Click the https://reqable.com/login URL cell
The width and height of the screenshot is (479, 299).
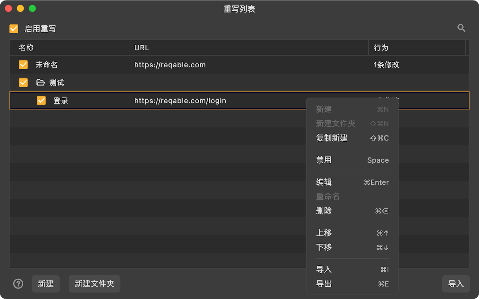click(x=180, y=101)
